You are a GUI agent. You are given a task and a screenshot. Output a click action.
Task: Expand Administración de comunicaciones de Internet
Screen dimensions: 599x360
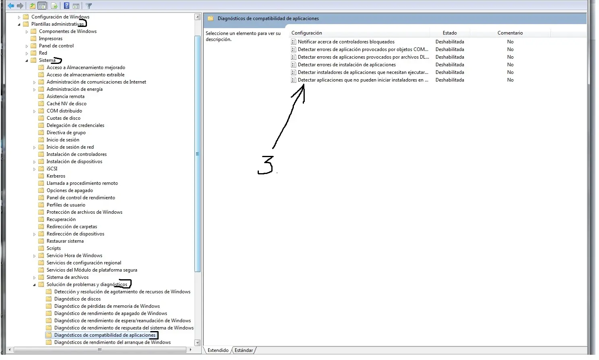34,82
